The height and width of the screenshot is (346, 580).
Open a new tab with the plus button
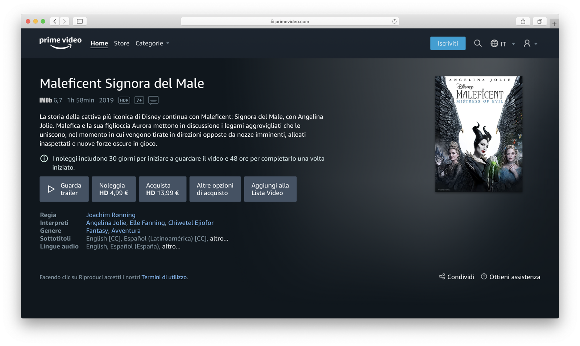click(554, 24)
